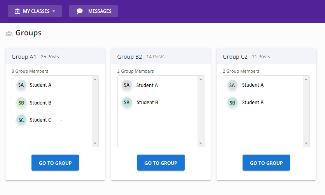Open the My Classes menu
This screenshot has height=195, width=325.
point(35,11)
